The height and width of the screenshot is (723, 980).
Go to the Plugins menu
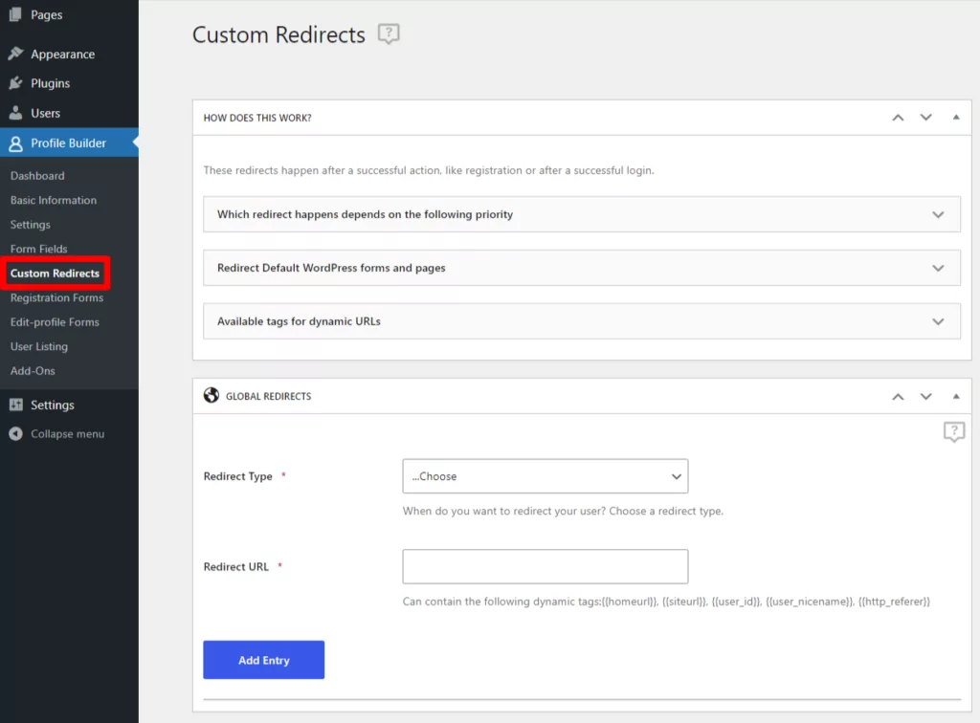pyautogui.click(x=50, y=83)
